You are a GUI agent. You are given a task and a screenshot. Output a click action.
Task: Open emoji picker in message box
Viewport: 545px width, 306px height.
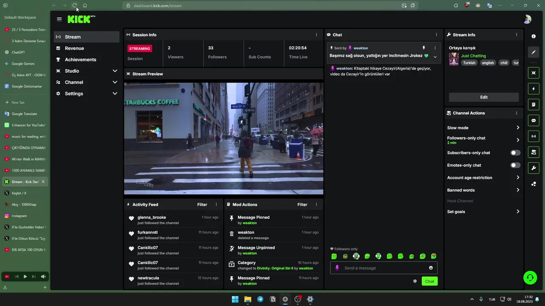431,268
